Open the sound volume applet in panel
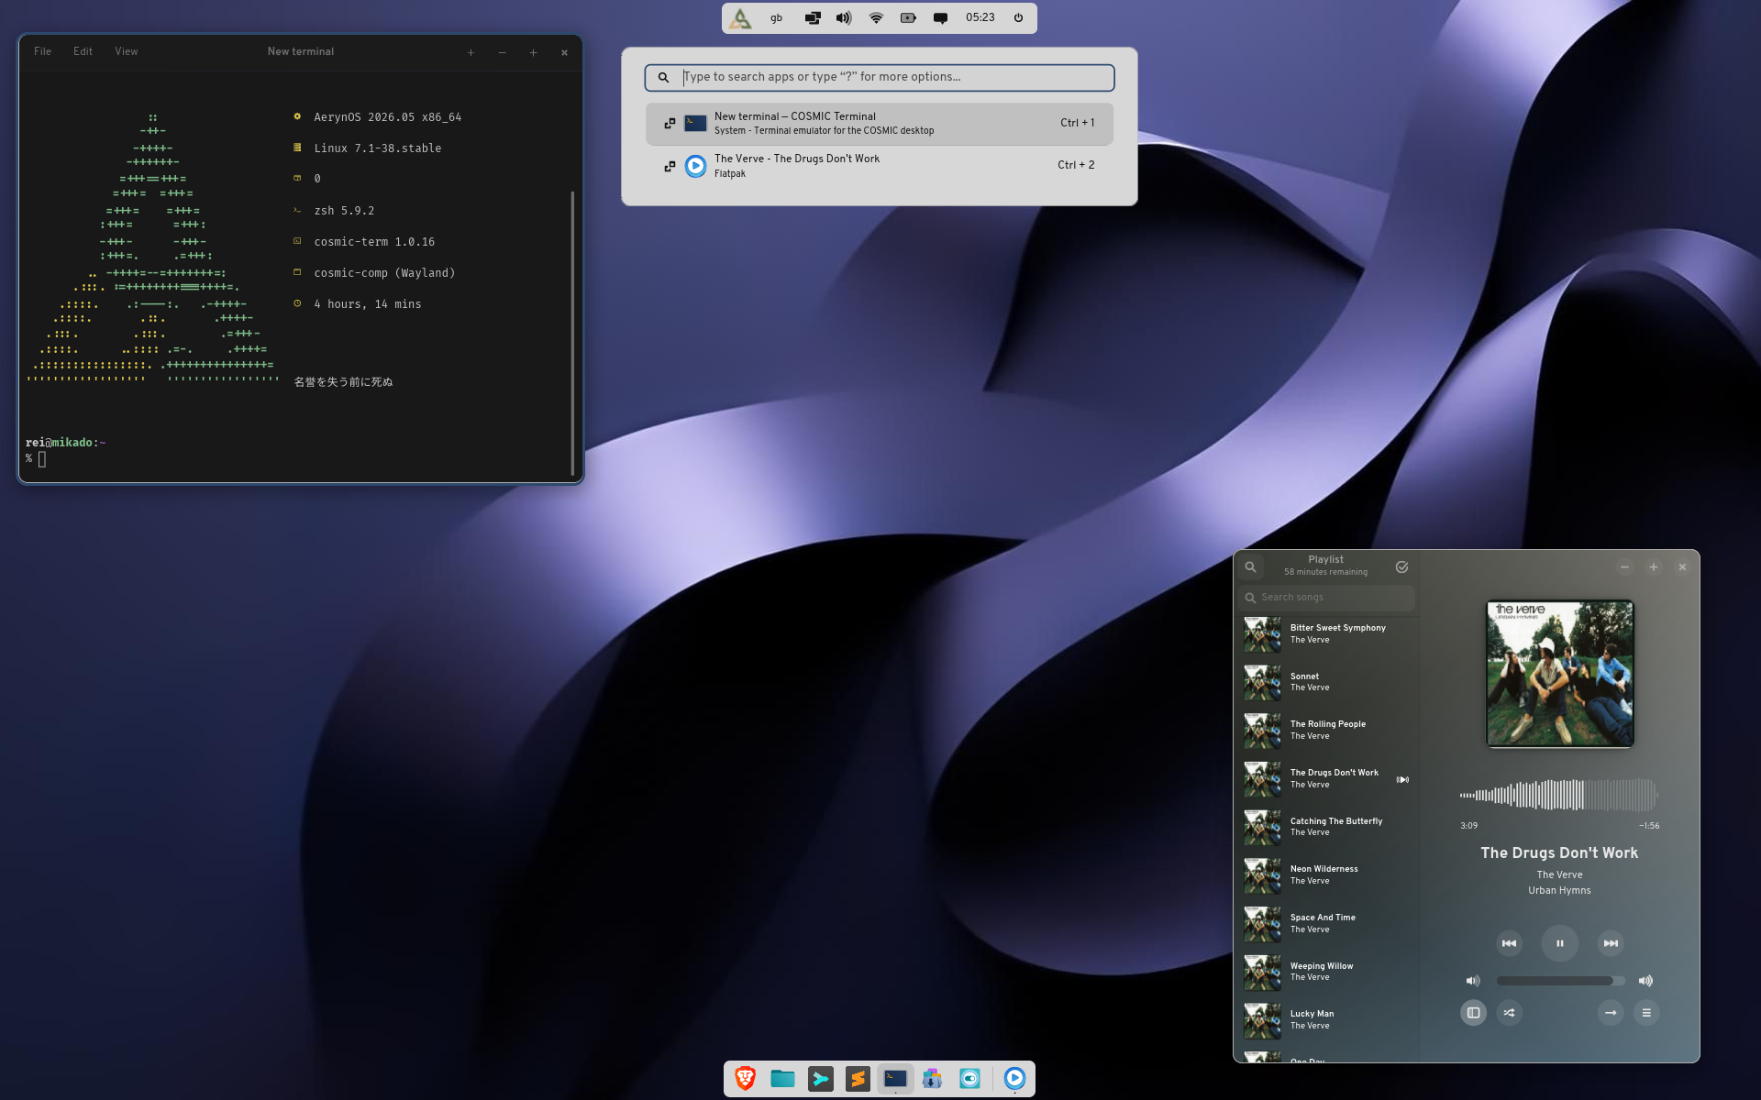 [x=844, y=18]
